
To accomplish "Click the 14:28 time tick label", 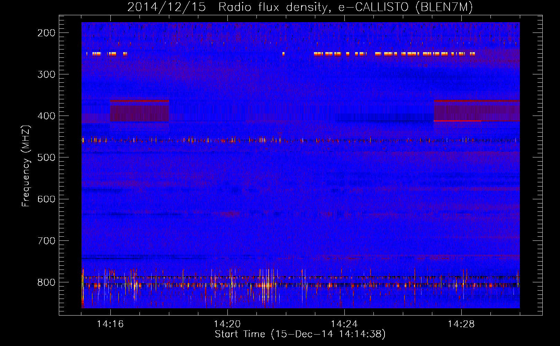I will (x=461, y=324).
